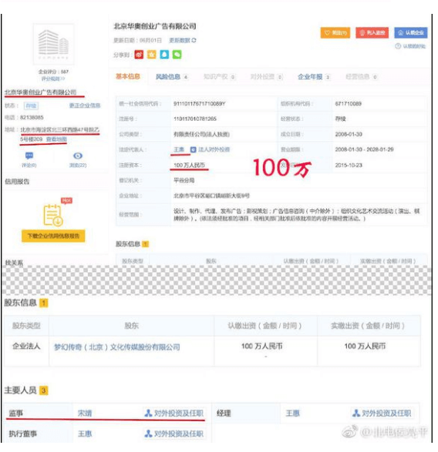
Task: Click the 主要人员 section heading
Action: 20,390
